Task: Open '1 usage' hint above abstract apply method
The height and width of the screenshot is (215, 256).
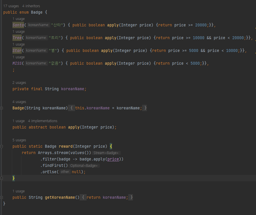Action: click(x=19, y=121)
